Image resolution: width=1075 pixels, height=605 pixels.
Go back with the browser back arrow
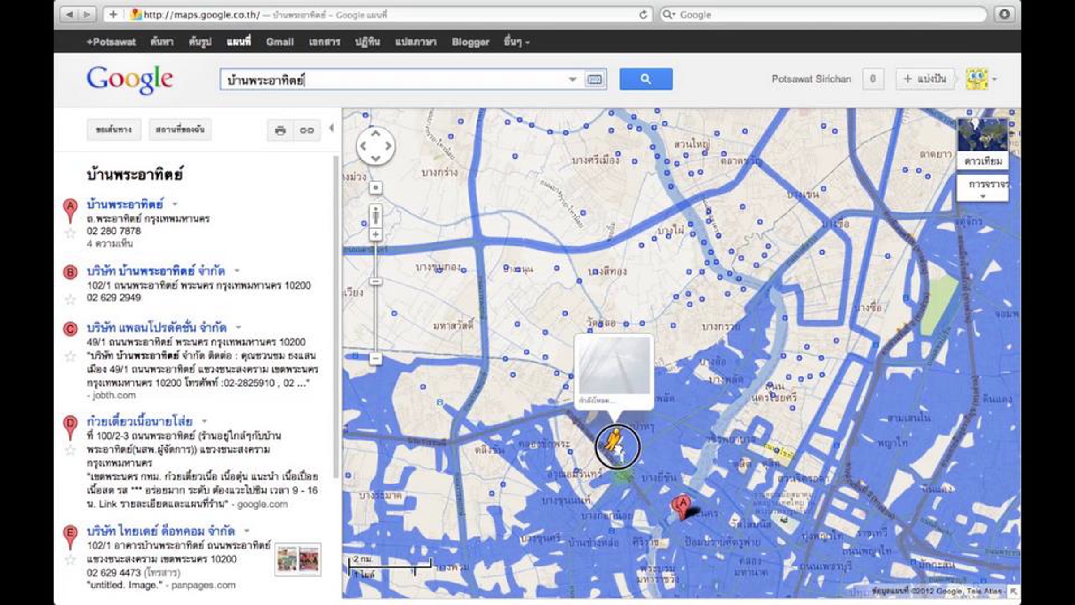coord(69,14)
